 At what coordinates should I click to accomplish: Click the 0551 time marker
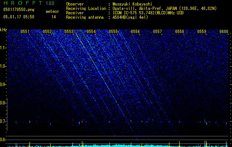tap(25, 31)
